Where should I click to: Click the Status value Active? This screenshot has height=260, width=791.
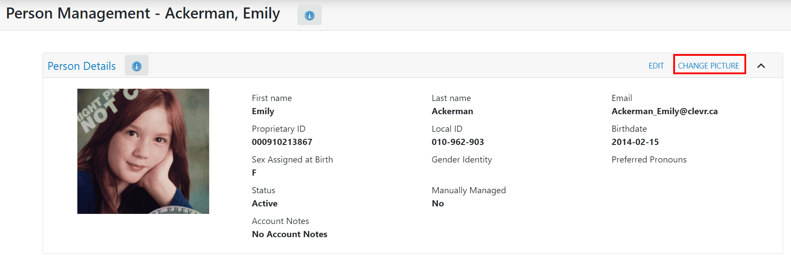pyautogui.click(x=265, y=203)
